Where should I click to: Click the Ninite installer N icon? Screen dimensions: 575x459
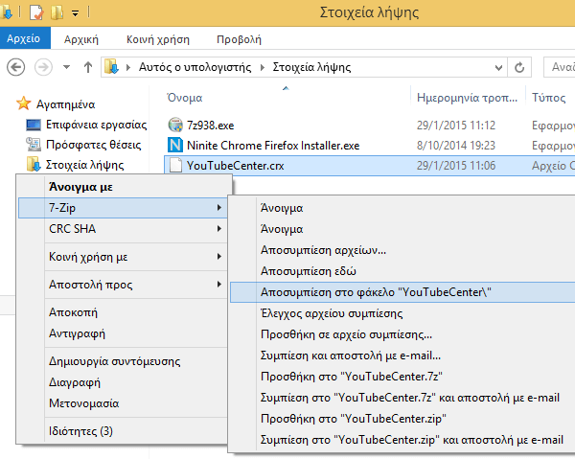coord(175,145)
